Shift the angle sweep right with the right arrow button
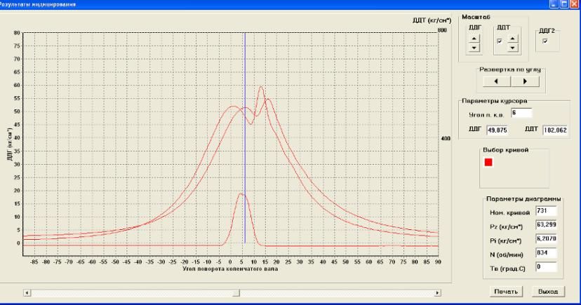581x305 pixels. [x=525, y=81]
